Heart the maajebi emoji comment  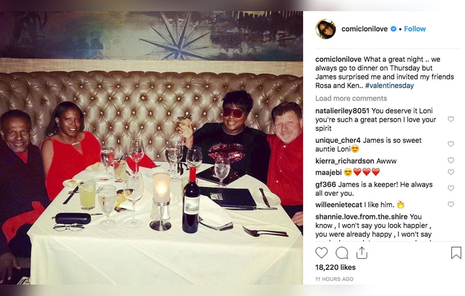pyautogui.click(x=451, y=172)
